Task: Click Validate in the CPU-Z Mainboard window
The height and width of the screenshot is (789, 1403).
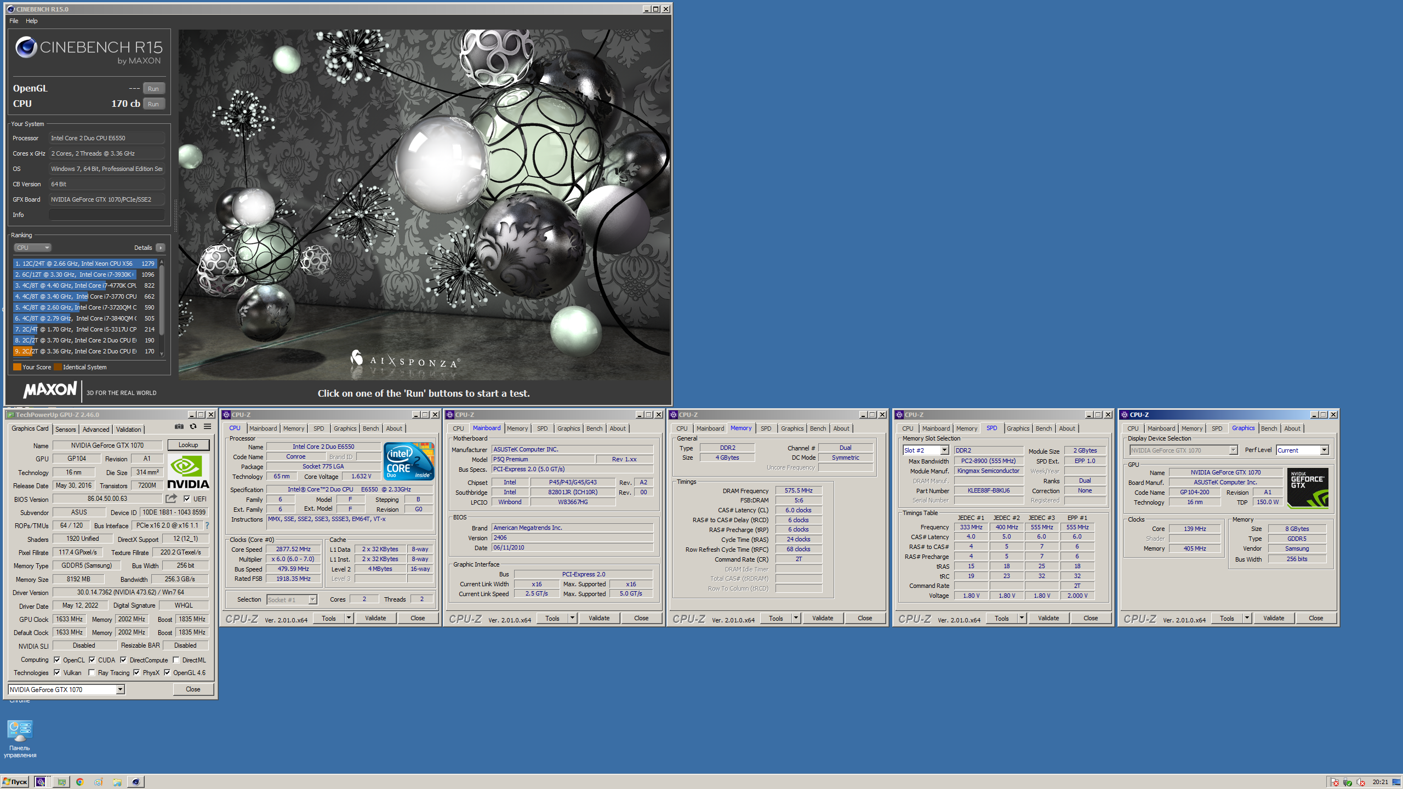Action: [x=599, y=618]
